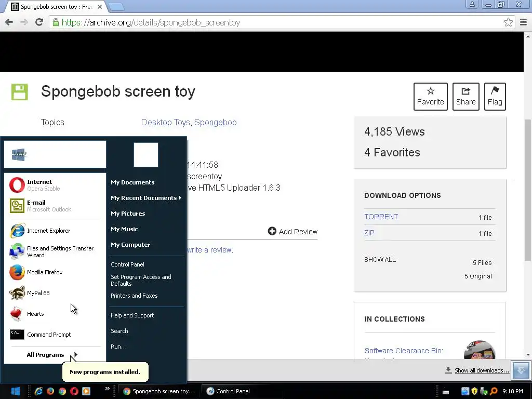Choose Search in Start menu

point(119,331)
